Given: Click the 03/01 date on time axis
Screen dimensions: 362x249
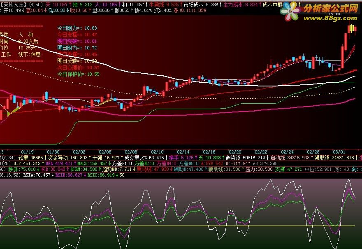Looking at the screenshot, I should click(339, 152).
